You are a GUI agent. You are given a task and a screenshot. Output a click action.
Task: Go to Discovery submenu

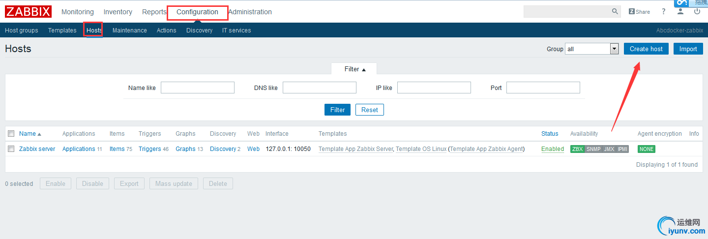[200, 30]
